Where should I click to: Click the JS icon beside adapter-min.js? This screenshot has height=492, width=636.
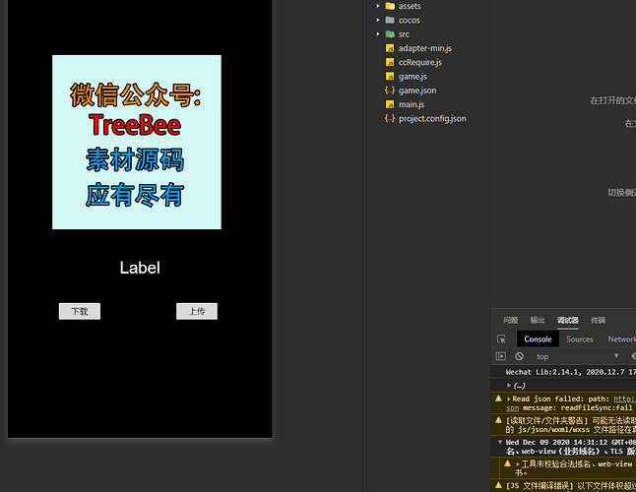coord(390,48)
